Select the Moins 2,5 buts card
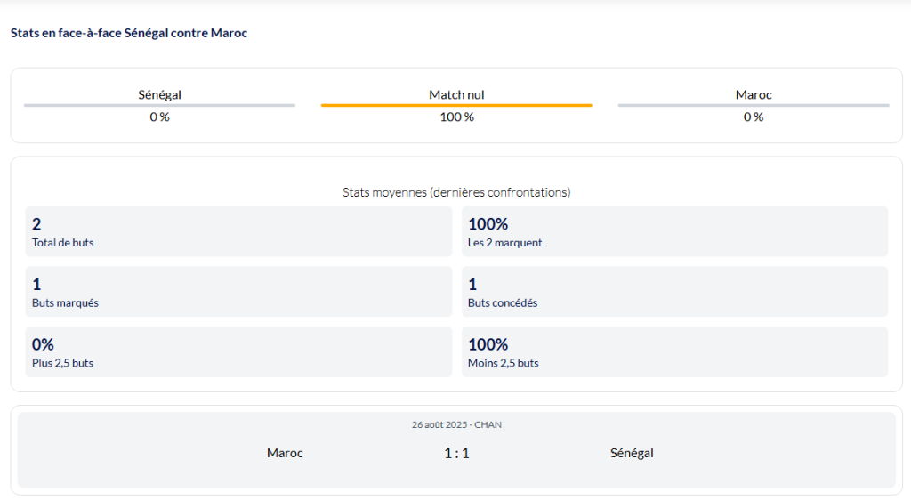 [674, 351]
